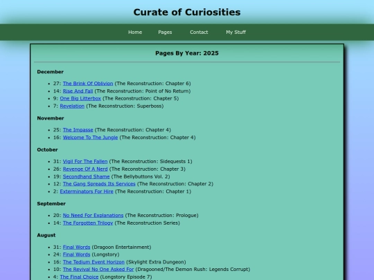The image size is (374, 280).
Task: Open Welcome To The Jungle link
Action: point(90,138)
